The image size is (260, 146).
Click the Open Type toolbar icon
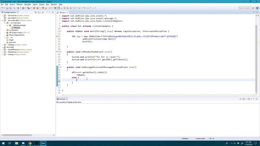[43, 8]
